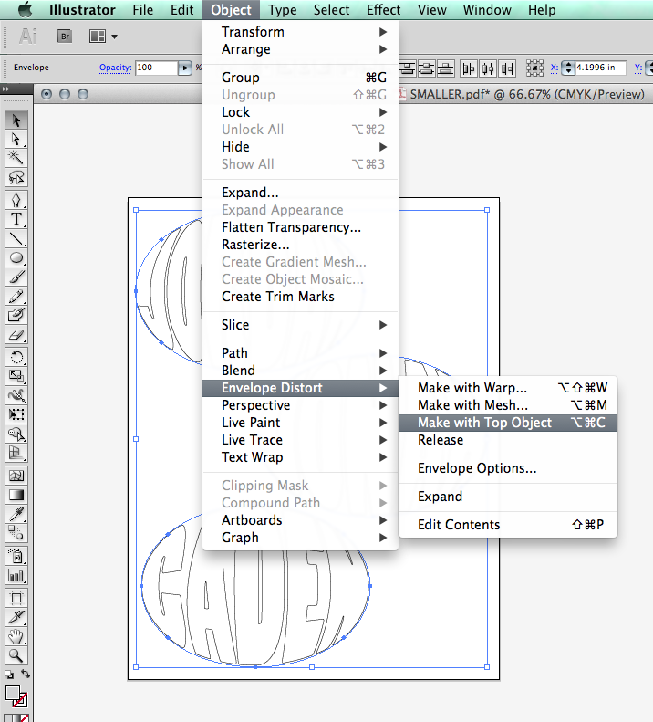
Task: Select the Zoom magnifier tool
Action: 16,655
